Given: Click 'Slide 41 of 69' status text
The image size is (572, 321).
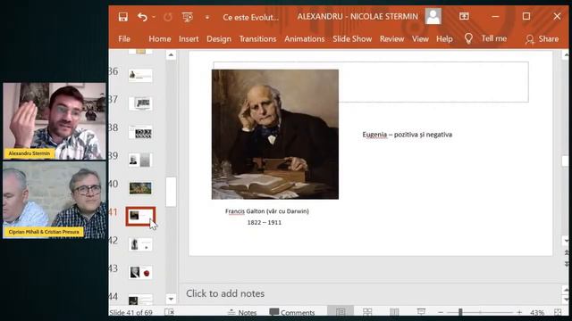Looking at the screenshot, I should coord(131,313).
